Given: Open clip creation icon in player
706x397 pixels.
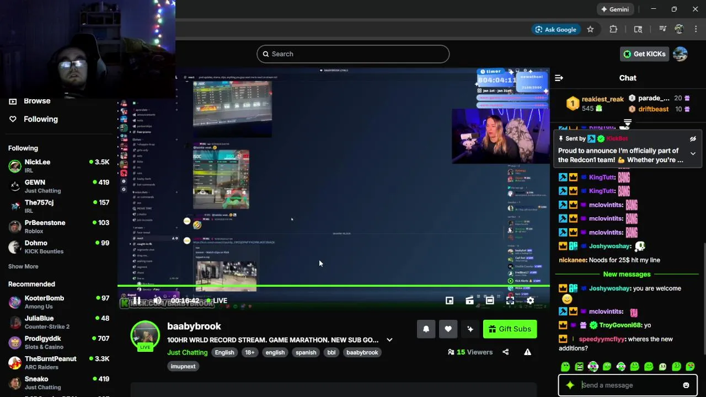Looking at the screenshot, I should (x=469, y=301).
